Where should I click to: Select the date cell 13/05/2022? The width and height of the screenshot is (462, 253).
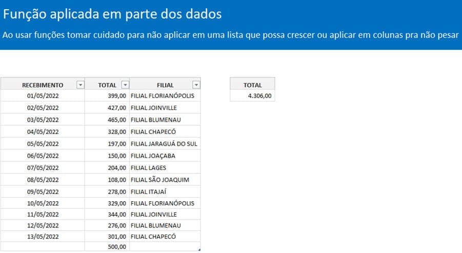(43, 237)
